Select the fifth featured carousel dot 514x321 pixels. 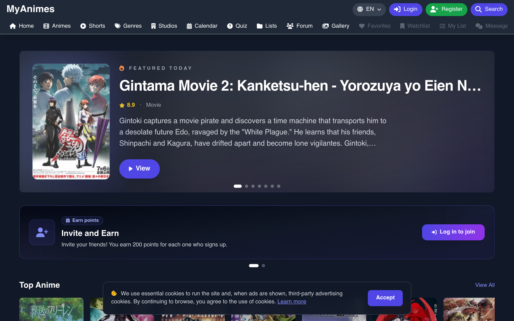[266, 186]
